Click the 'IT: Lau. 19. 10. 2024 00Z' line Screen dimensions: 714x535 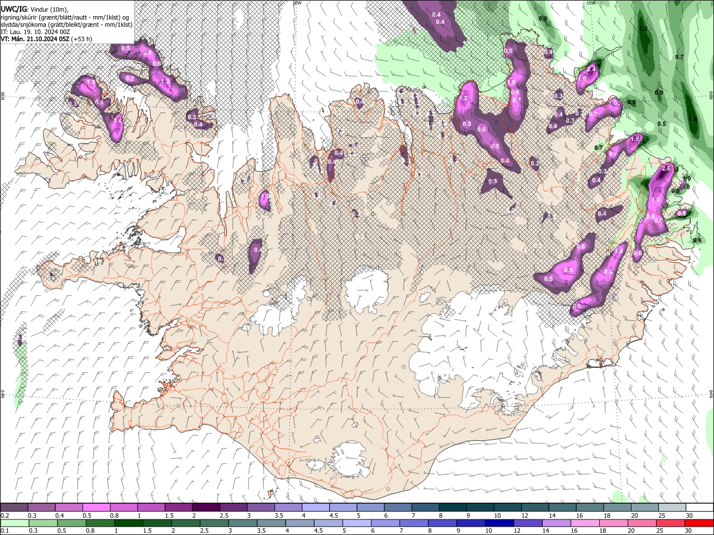click(x=35, y=32)
